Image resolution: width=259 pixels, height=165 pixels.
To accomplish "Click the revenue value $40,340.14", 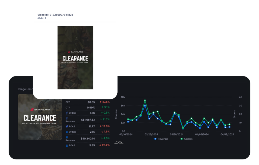I will point(88,139).
